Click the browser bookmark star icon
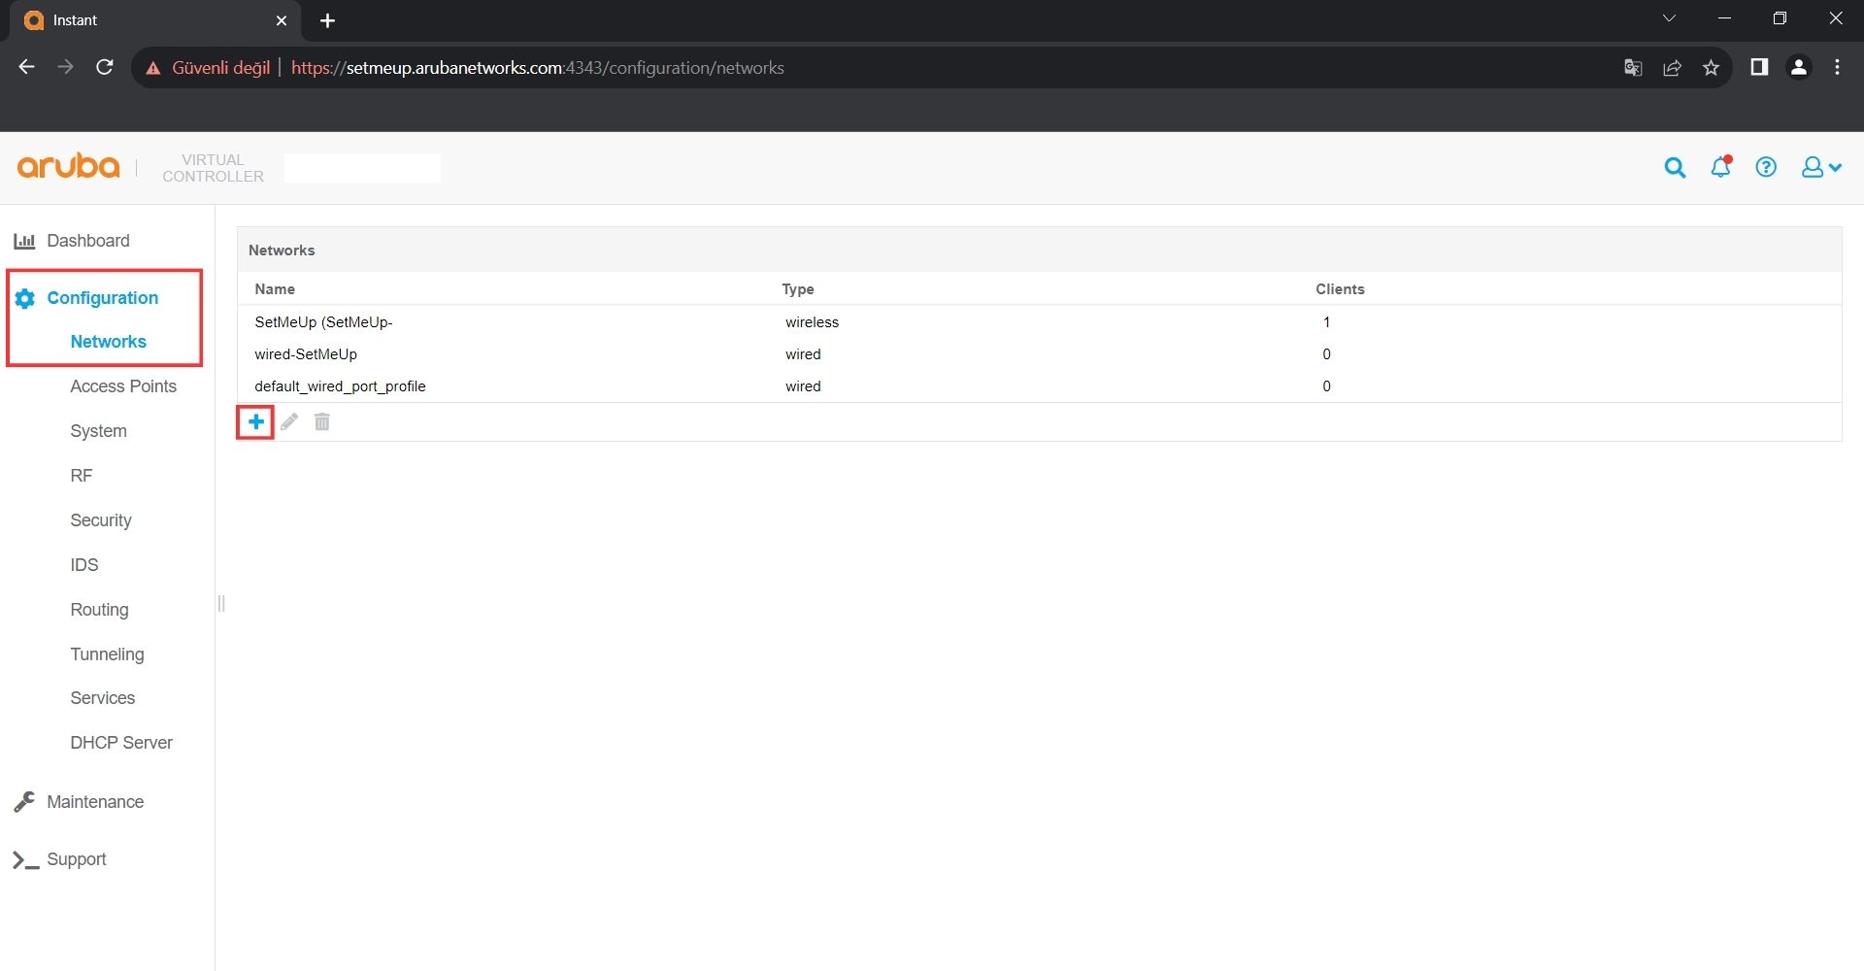Screen dimensions: 1864x971 (x=1711, y=68)
